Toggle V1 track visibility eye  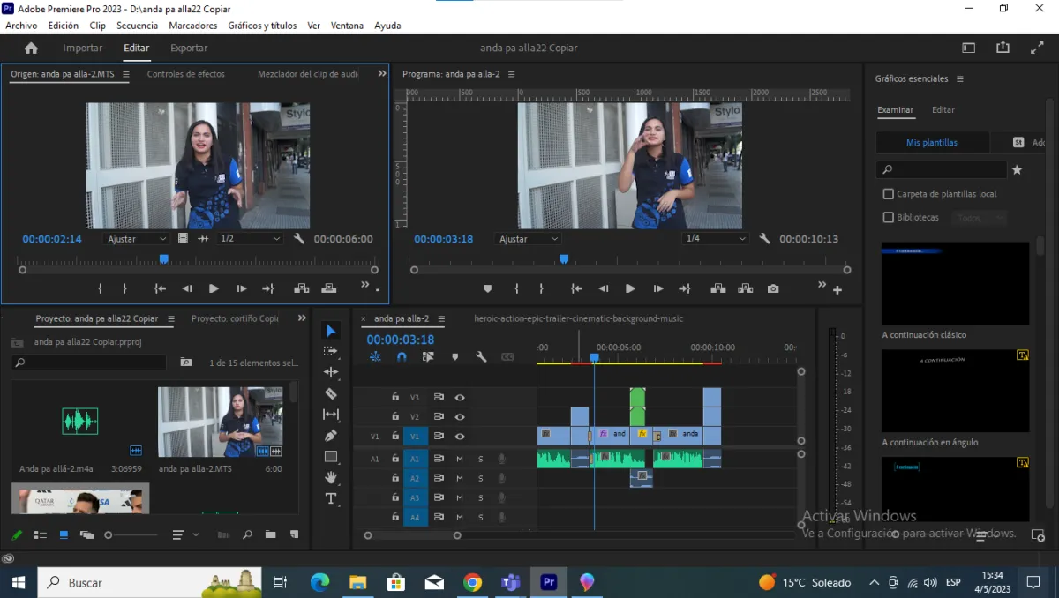tap(460, 437)
